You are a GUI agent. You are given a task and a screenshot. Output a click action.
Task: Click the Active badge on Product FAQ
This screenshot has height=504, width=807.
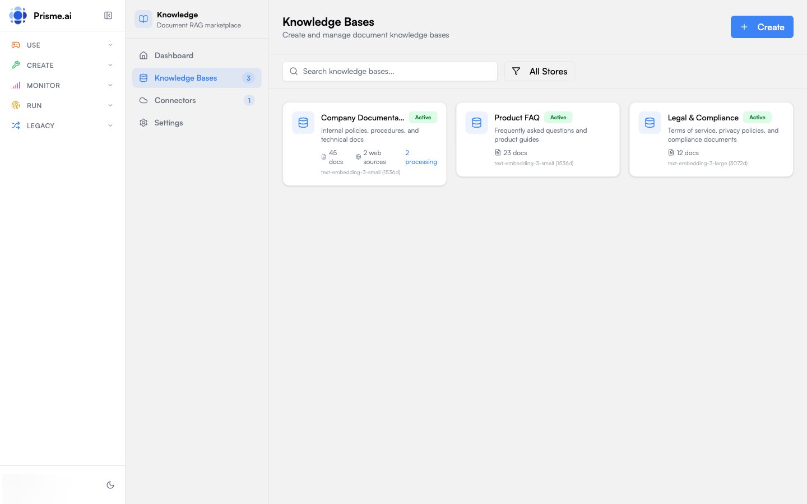coord(558,118)
